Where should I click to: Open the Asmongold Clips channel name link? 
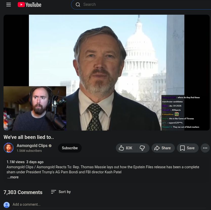(32, 145)
